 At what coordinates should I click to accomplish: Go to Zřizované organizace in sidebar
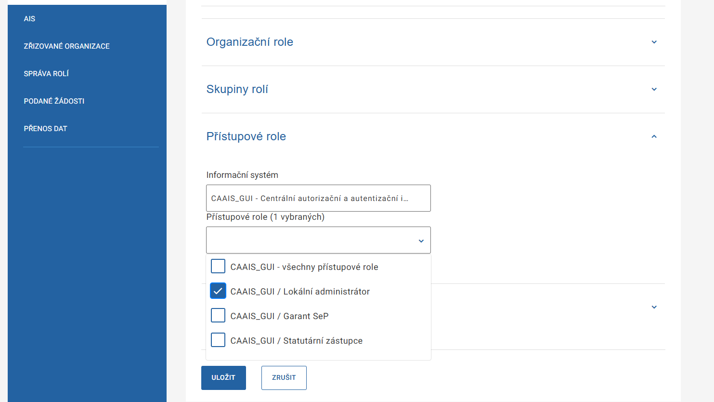(x=66, y=46)
